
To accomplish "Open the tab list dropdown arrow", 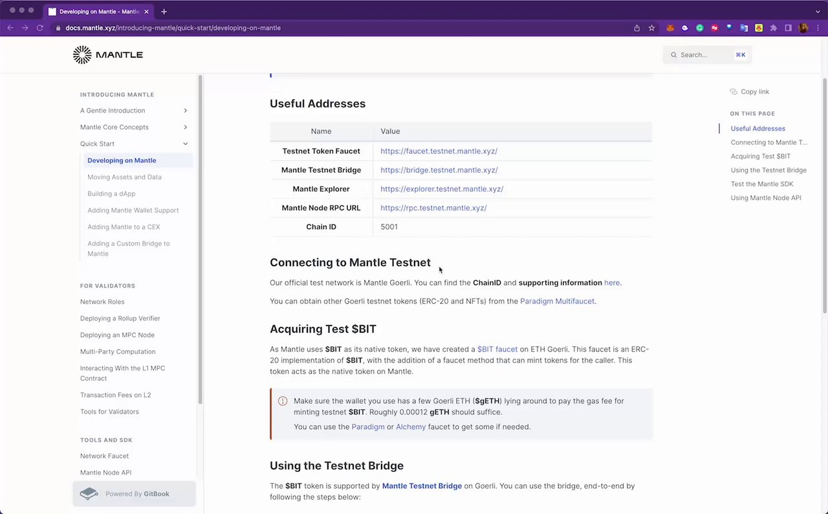I will point(818,11).
